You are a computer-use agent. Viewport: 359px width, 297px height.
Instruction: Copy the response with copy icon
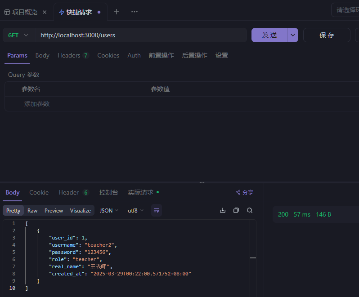(x=236, y=210)
